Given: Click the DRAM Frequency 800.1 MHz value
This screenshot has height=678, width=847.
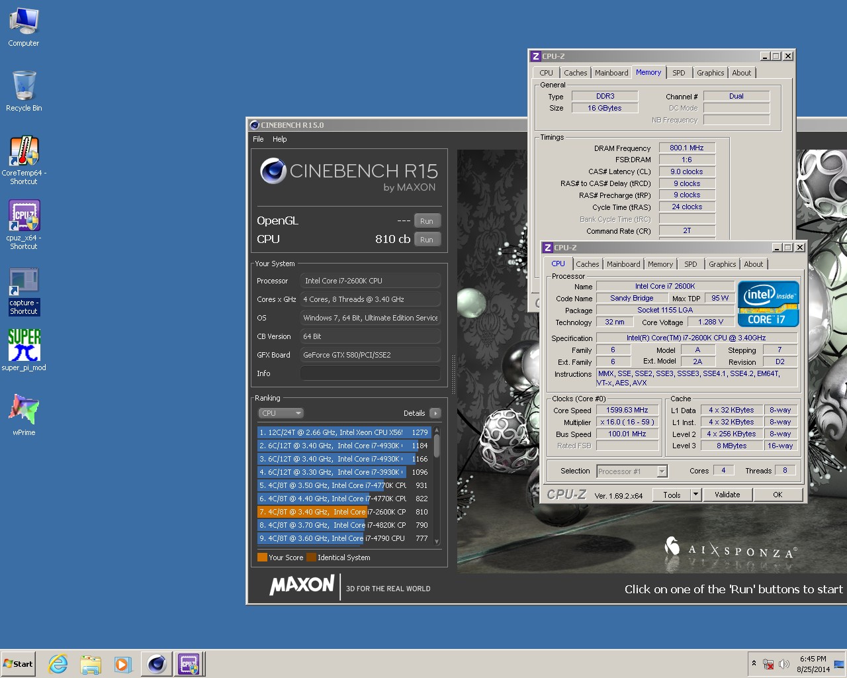Looking at the screenshot, I should coord(687,148).
